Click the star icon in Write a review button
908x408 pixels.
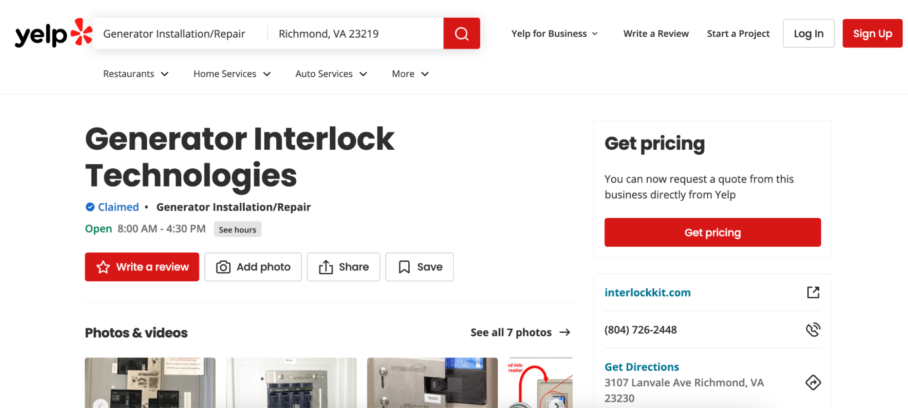click(103, 267)
